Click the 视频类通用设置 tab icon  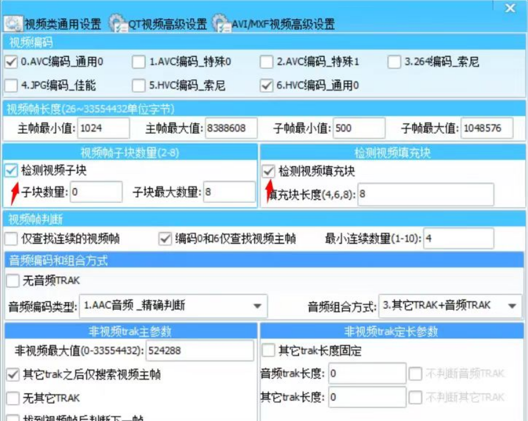click(x=13, y=24)
